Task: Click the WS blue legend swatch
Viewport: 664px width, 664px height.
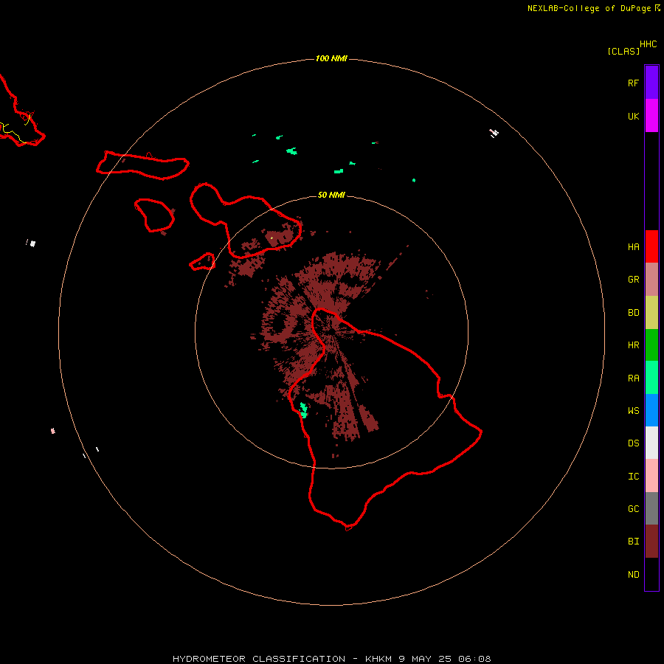Action: (651, 410)
